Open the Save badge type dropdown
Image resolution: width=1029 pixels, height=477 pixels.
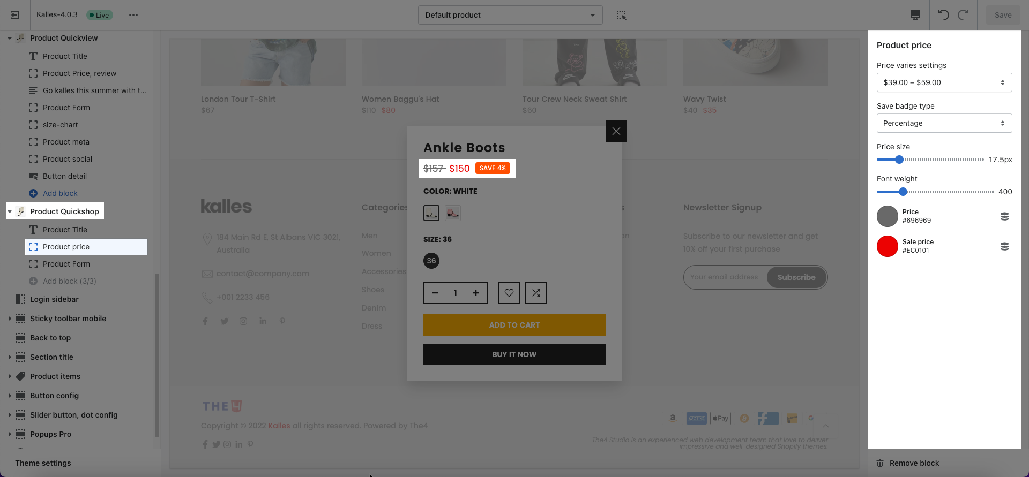[944, 123]
